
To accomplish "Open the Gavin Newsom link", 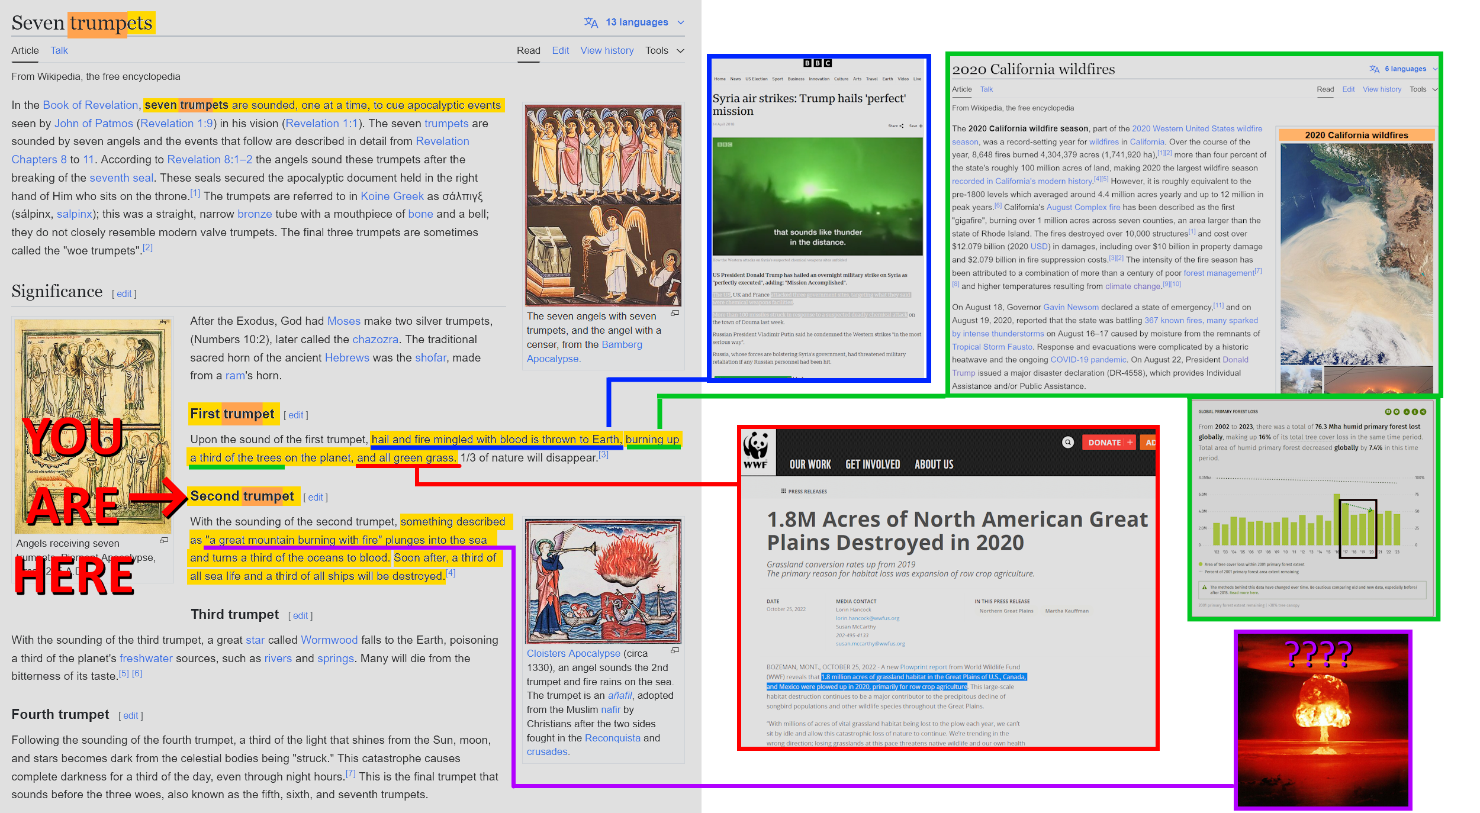I will point(1071,307).
